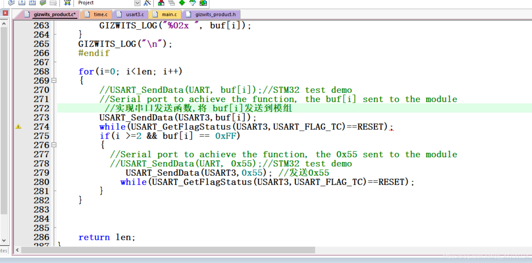This screenshot has height=263, width=532.
Task: Click line number 268 in the gutter
Action: point(41,72)
